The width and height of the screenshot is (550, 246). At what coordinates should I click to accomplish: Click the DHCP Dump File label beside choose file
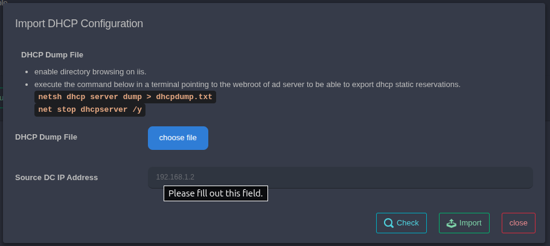click(46, 137)
